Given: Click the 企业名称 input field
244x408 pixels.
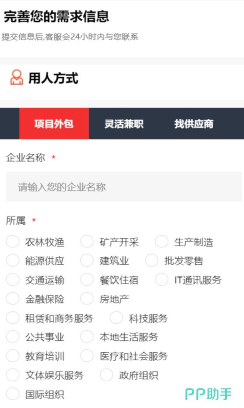Looking at the screenshot, I should click(x=124, y=187).
